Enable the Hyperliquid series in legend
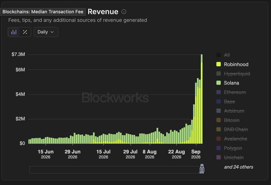 pyautogui.click(x=233, y=74)
